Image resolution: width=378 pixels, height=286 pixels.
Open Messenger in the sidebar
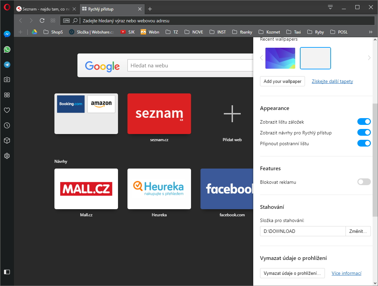point(7,34)
